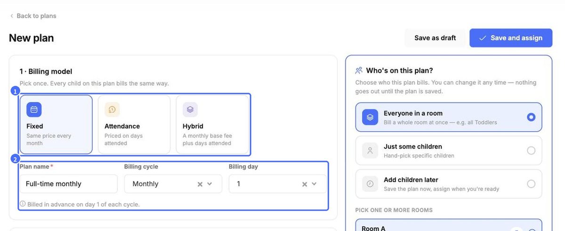The image size is (565, 231).
Task: Select Just some children radio
Action: click(x=531, y=151)
